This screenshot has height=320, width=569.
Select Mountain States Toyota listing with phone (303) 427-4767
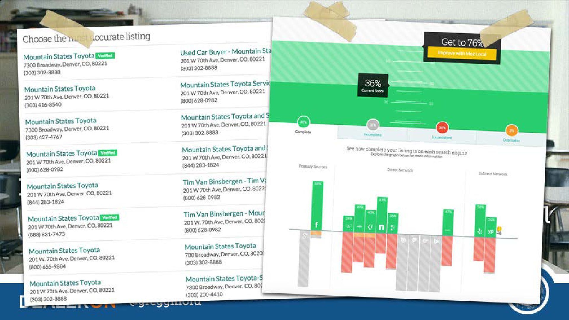[x=67, y=129]
